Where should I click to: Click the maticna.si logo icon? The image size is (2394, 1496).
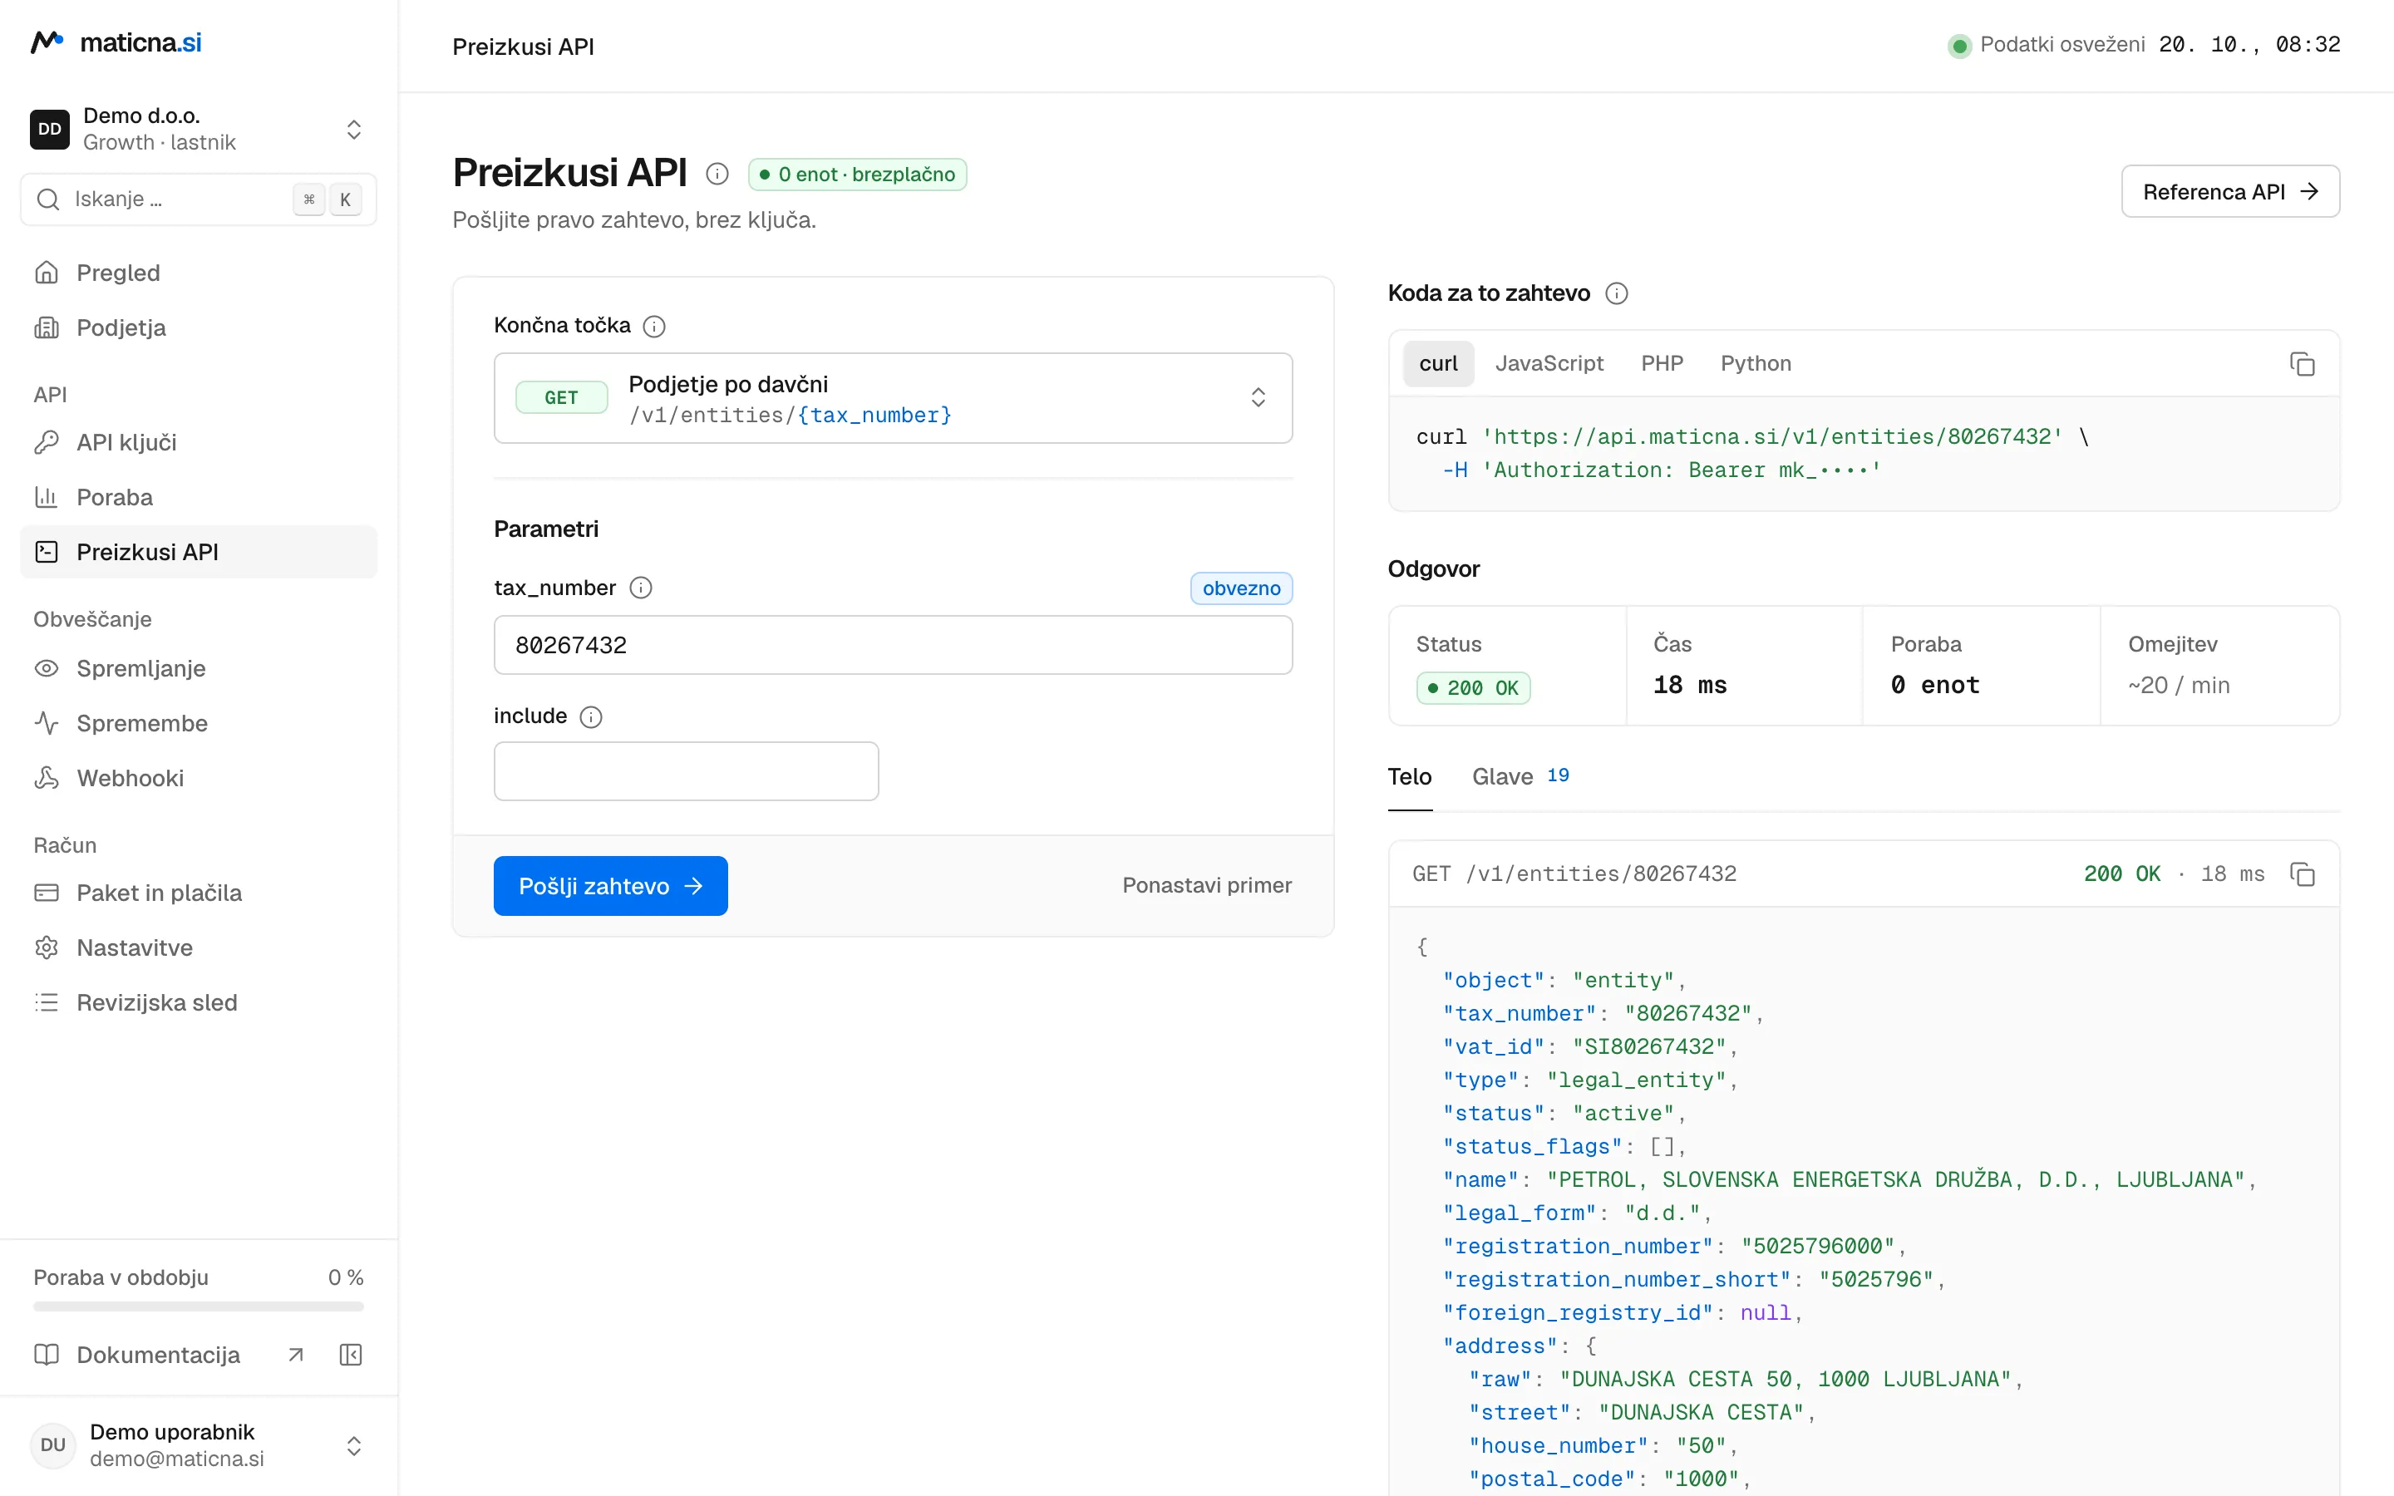(x=47, y=42)
